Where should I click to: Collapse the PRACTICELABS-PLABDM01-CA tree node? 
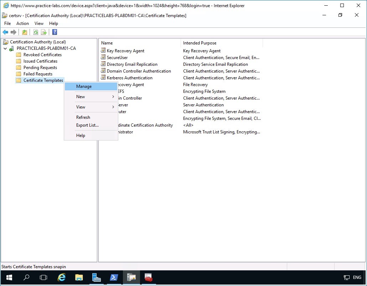point(5,49)
